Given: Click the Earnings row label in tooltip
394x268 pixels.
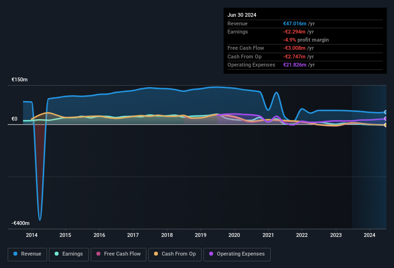Looking at the screenshot, I should click(x=238, y=32).
